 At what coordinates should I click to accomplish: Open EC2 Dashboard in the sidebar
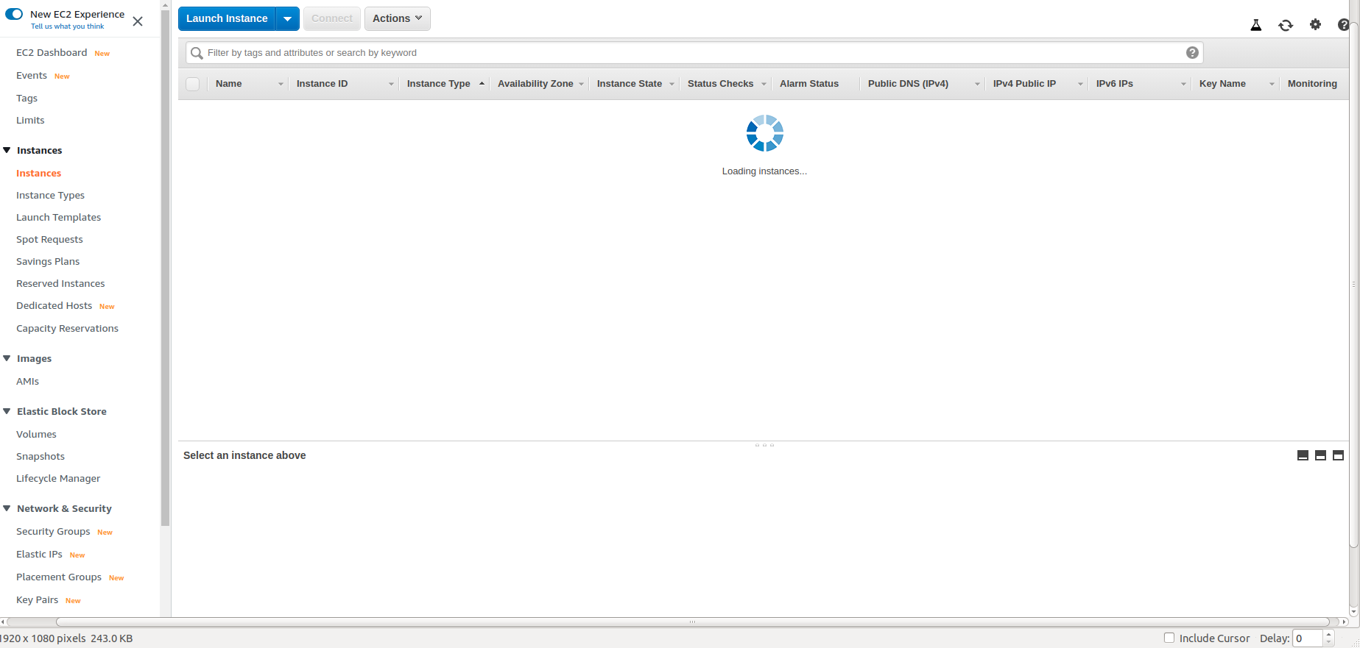52,53
